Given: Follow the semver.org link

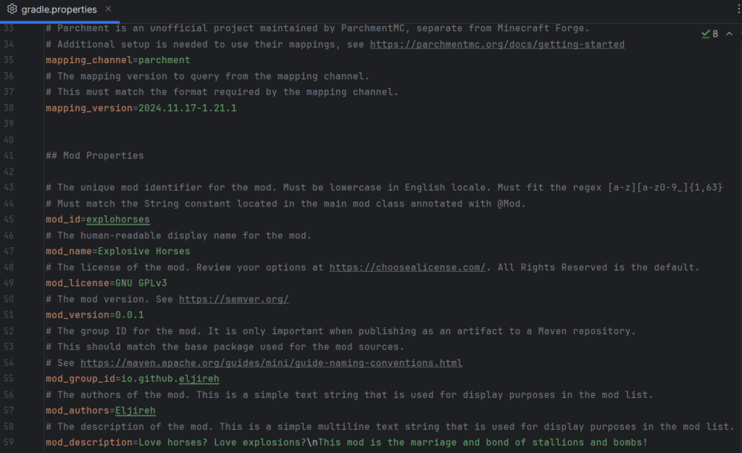Looking at the screenshot, I should click(233, 299).
